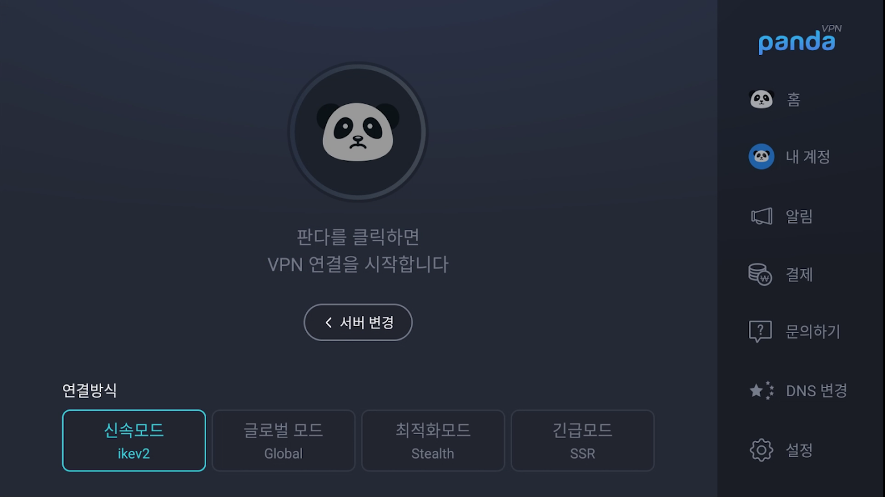Open the 서버 변경 server change button
Viewport: 885px width, 497px height.
click(358, 322)
